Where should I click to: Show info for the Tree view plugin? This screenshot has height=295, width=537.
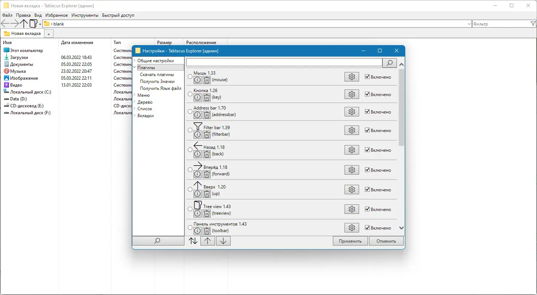click(197, 213)
